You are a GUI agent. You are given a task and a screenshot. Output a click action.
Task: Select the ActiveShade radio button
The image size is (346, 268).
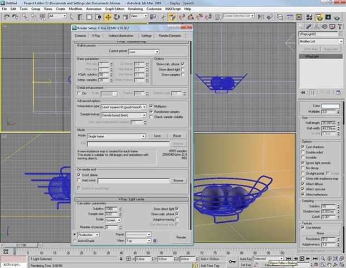[x=75, y=241]
